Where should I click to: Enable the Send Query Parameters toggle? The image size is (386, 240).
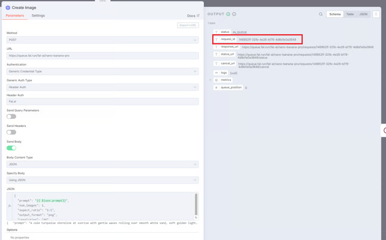click(x=11, y=117)
